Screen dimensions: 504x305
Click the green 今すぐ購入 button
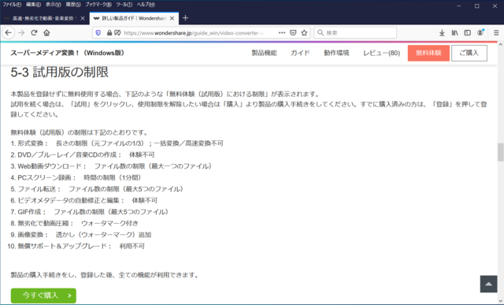(43, 296)
